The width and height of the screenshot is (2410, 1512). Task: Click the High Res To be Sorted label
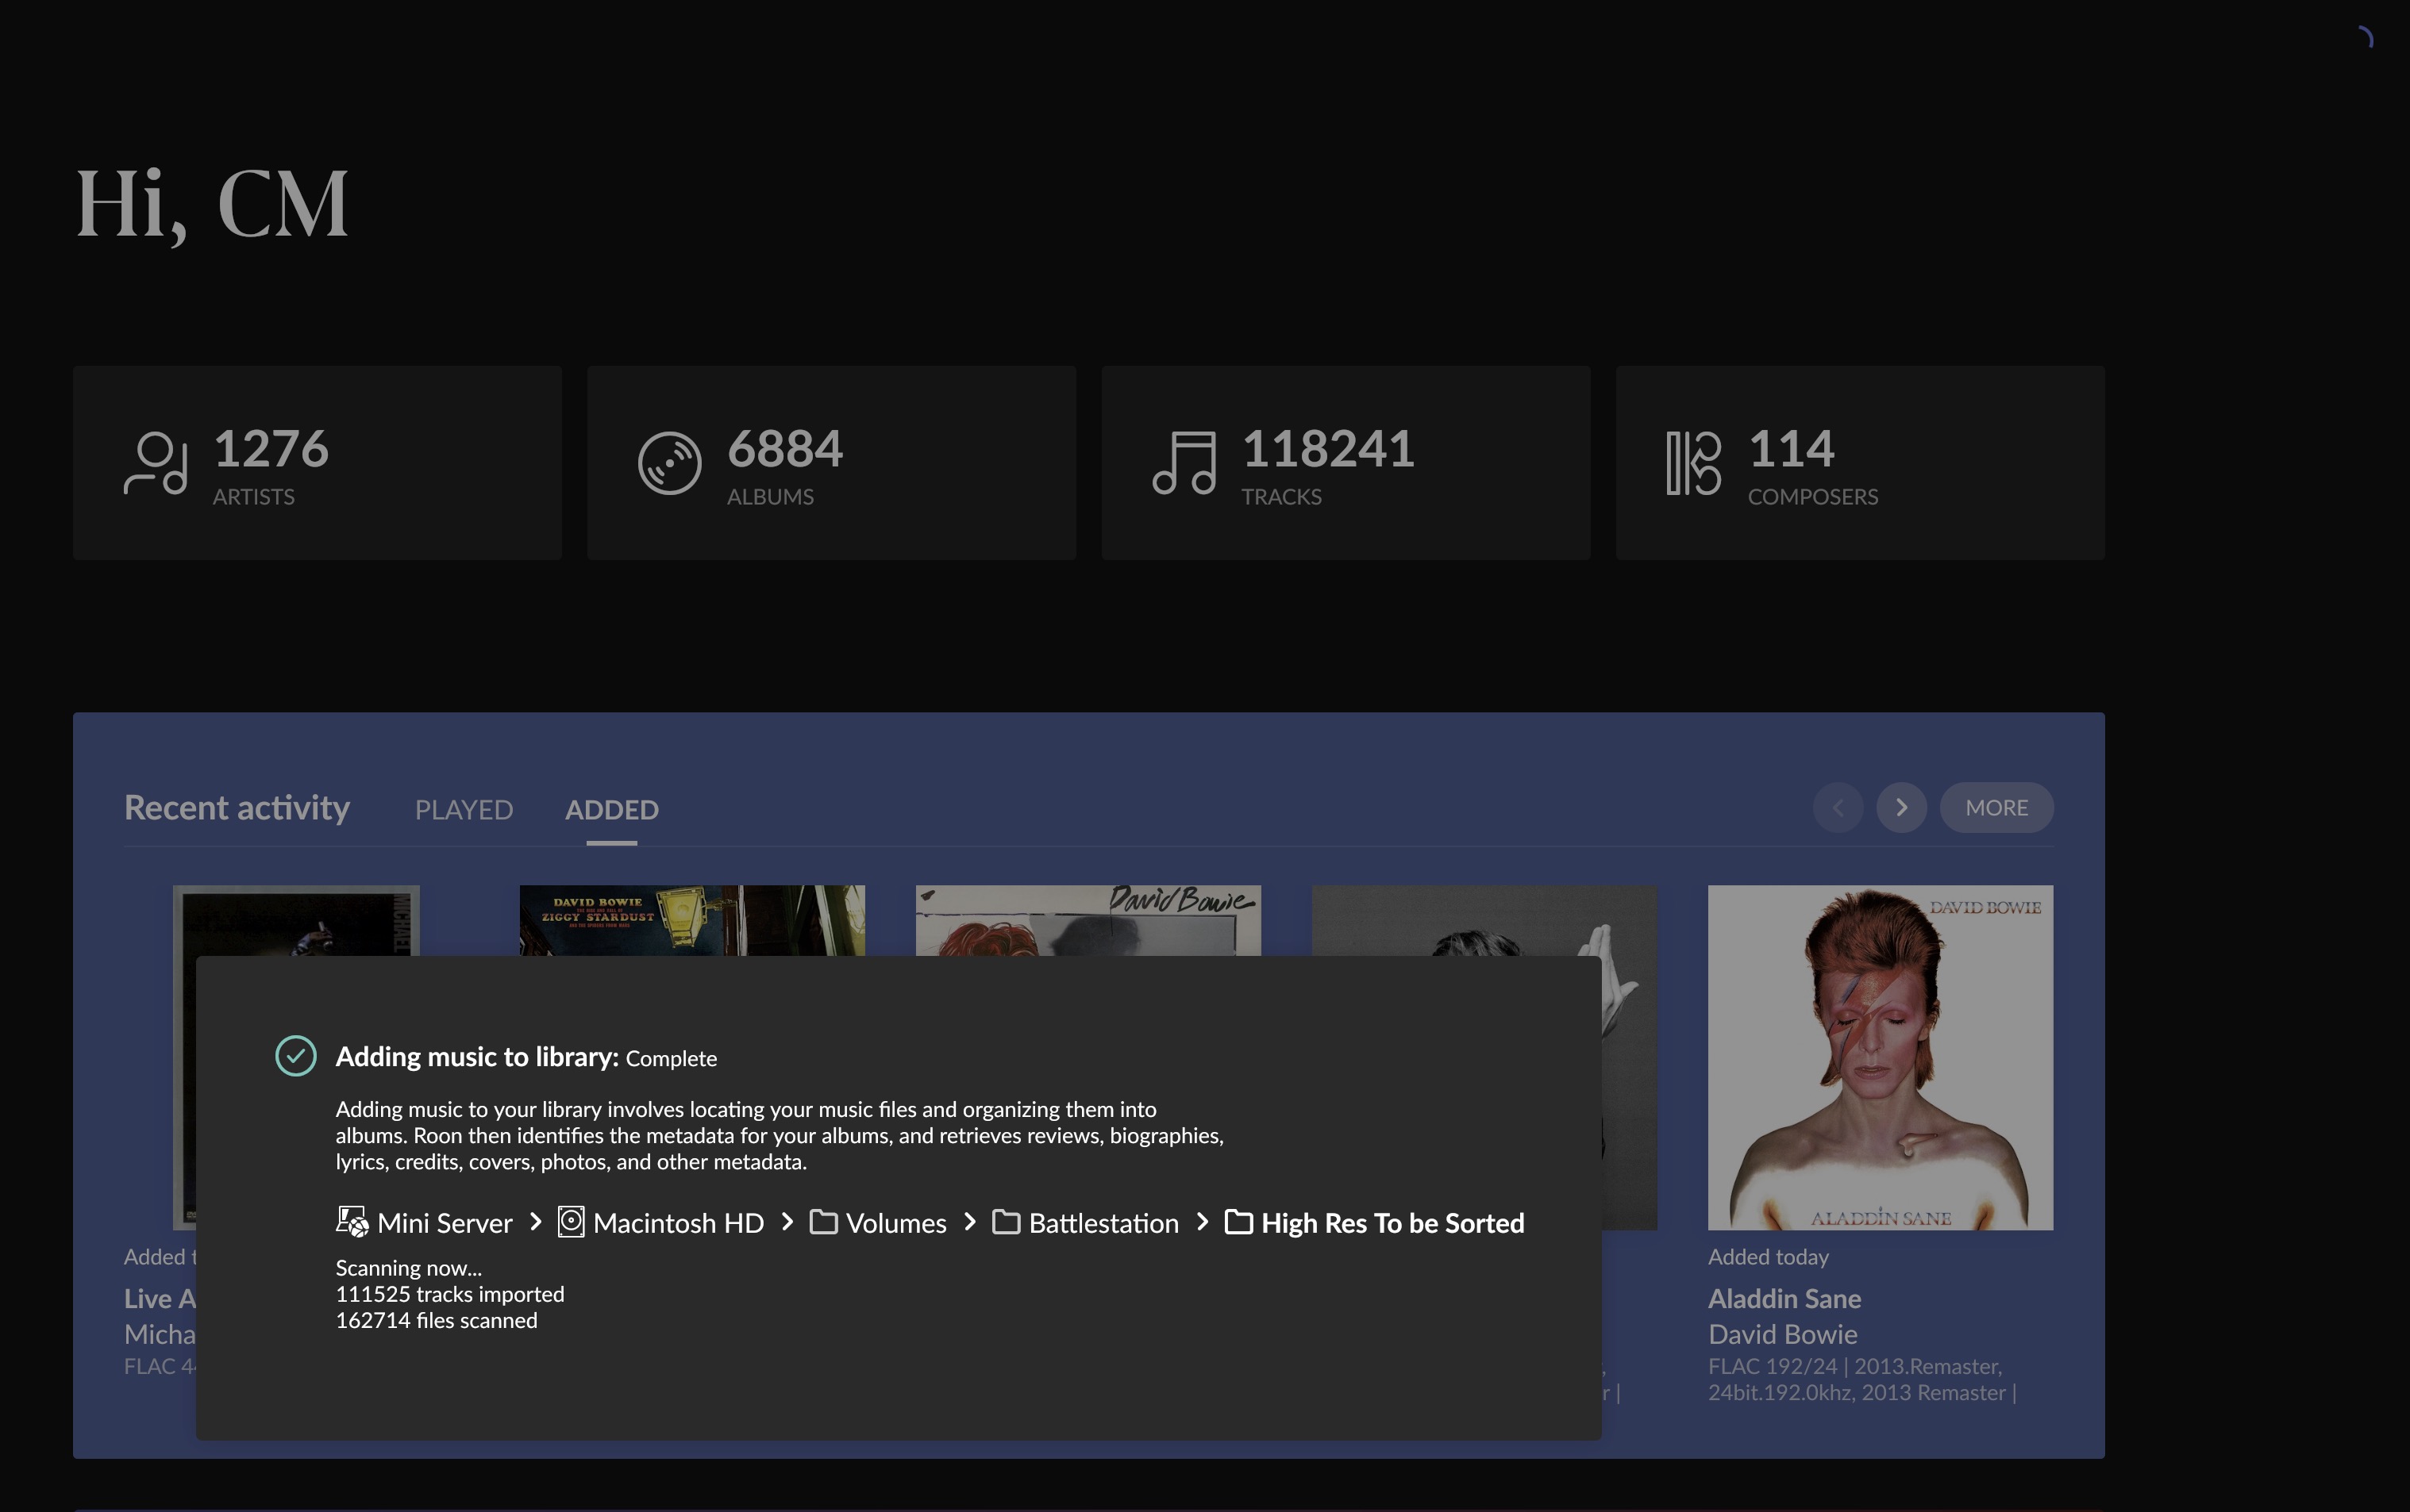click(x=1392, y=1223)
